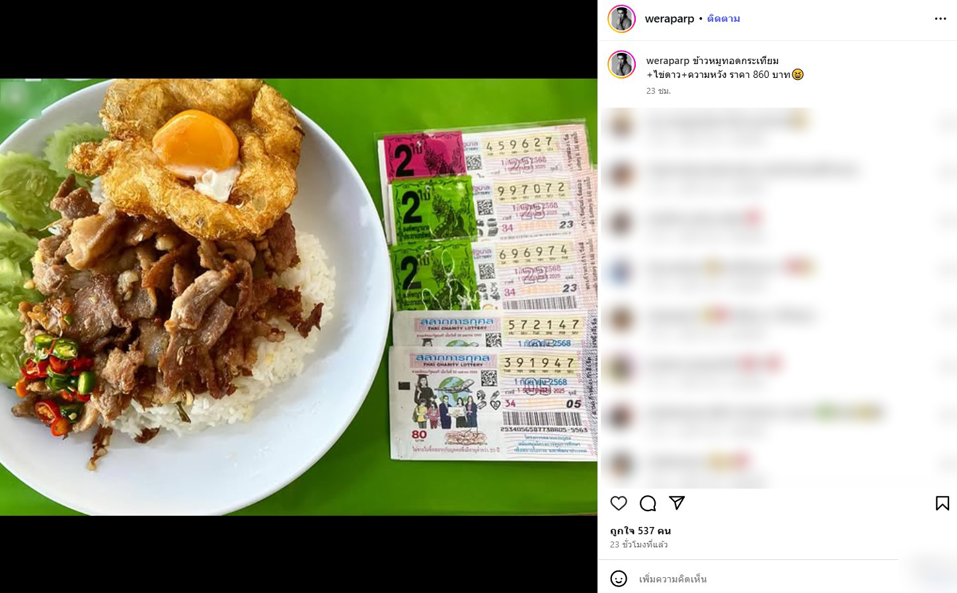Open the emoji picker smiley icon

pos(619,579)
